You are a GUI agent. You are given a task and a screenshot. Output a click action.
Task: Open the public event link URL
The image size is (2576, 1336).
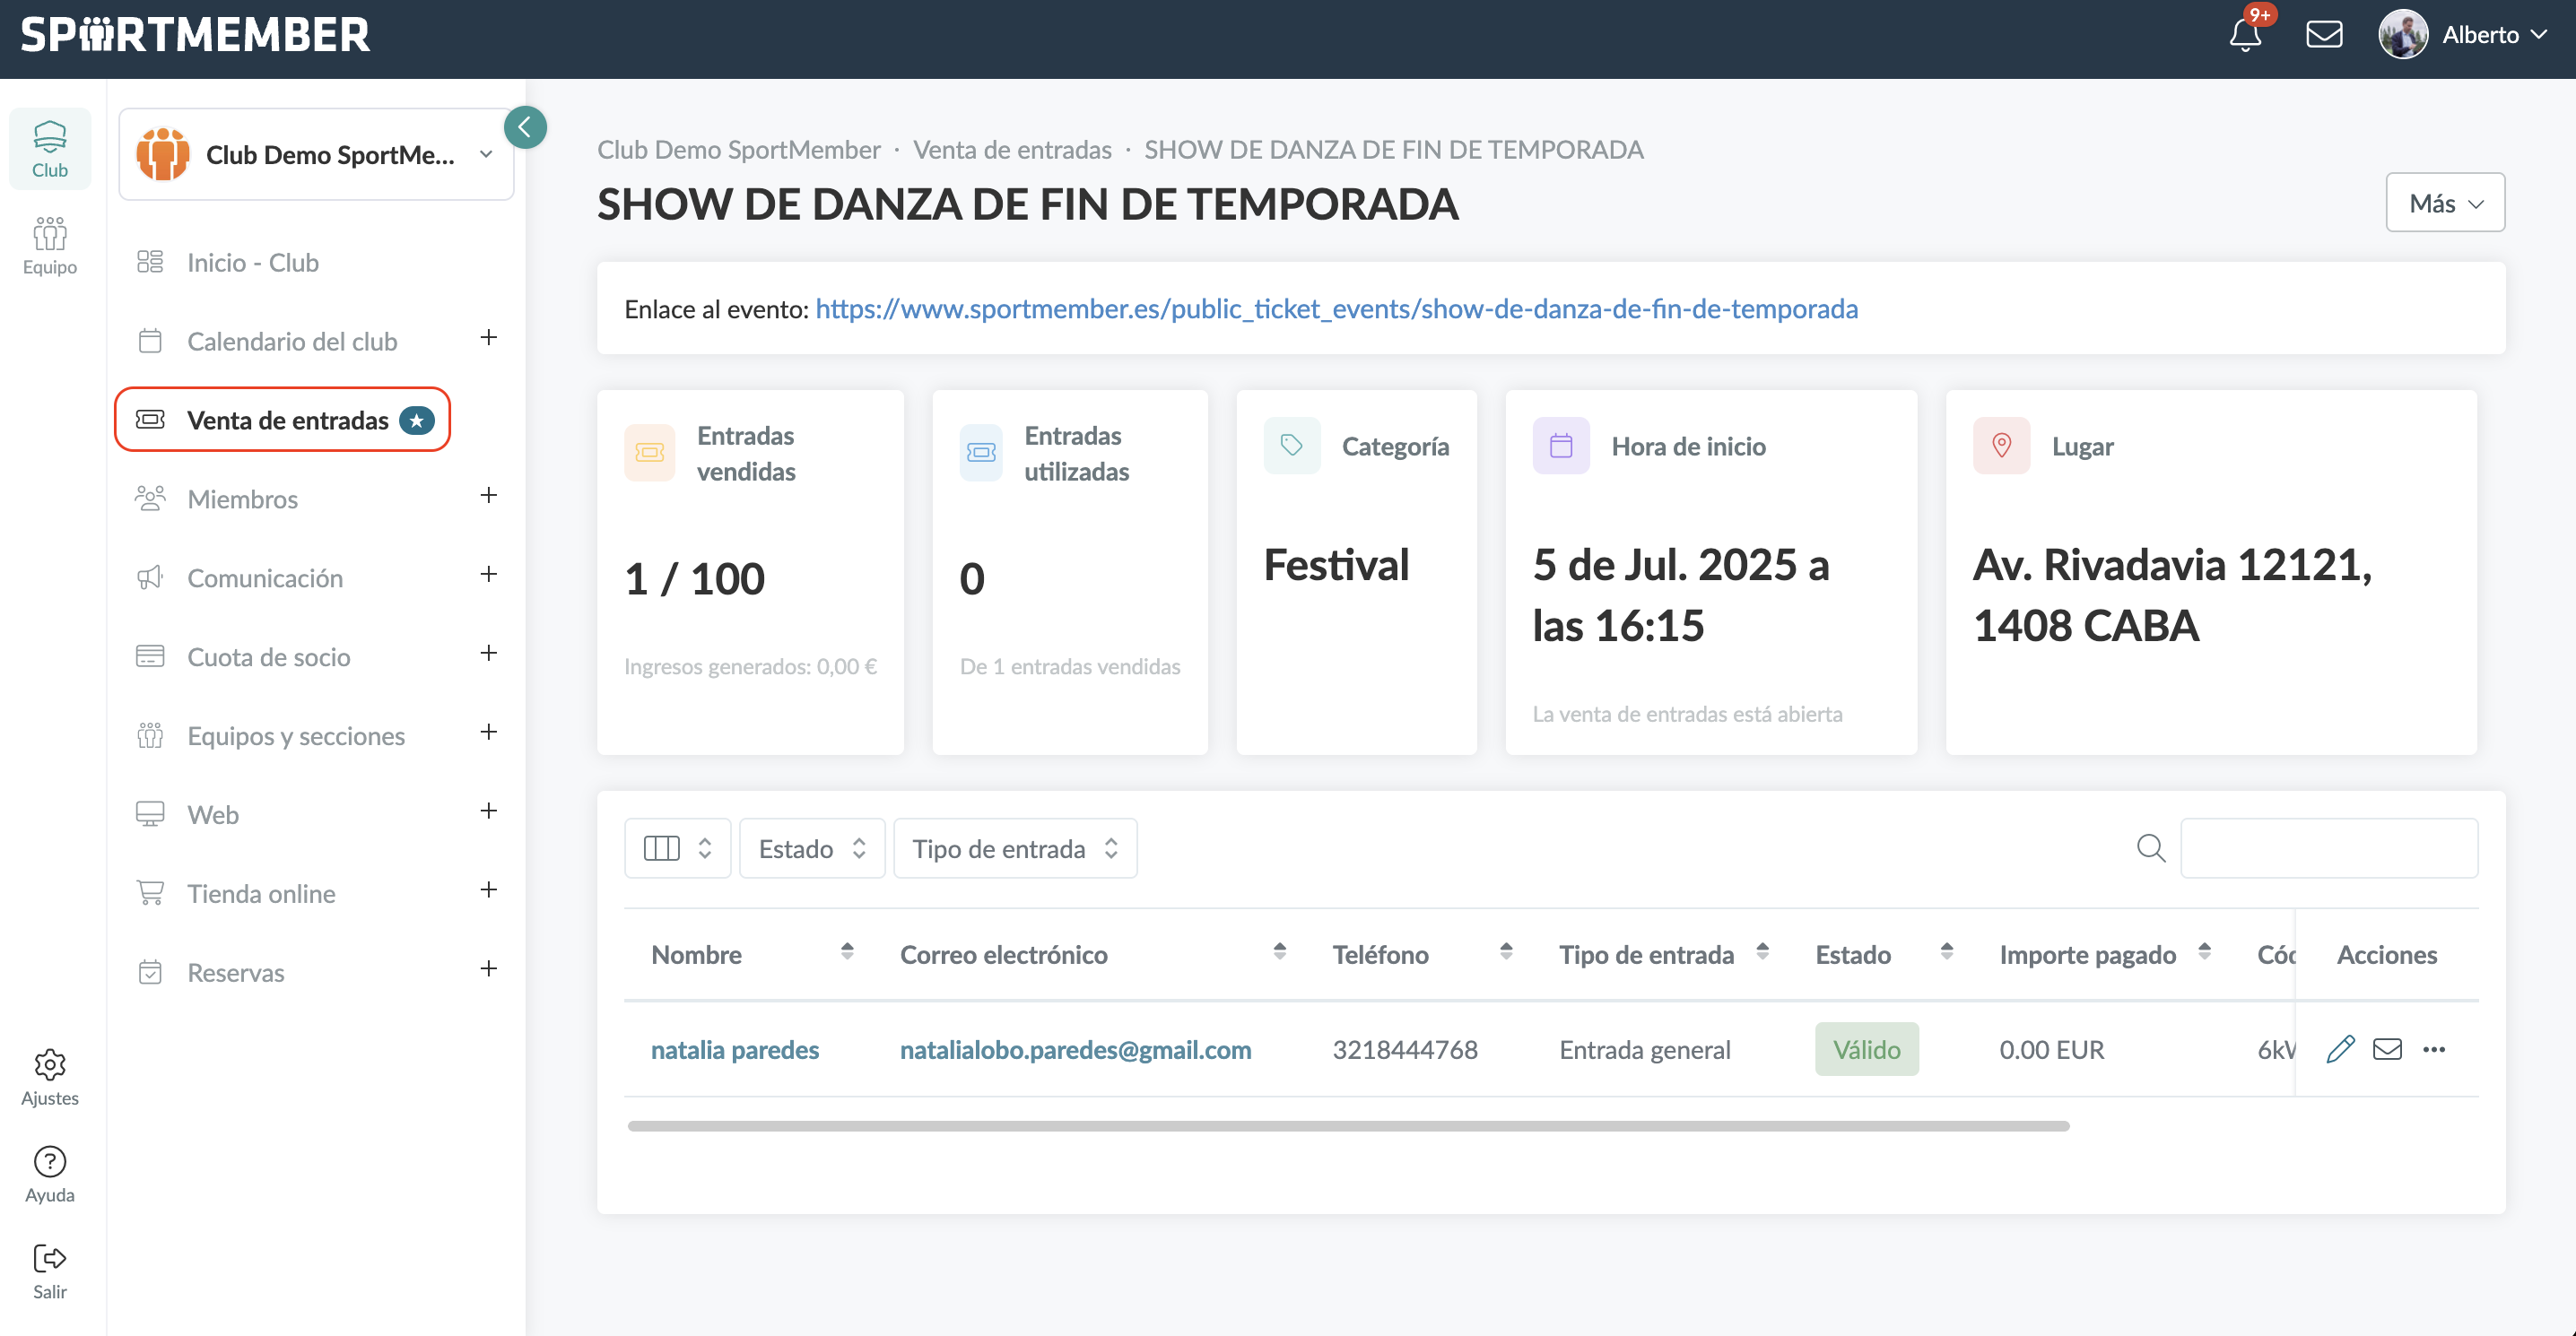click(1336, 309)
